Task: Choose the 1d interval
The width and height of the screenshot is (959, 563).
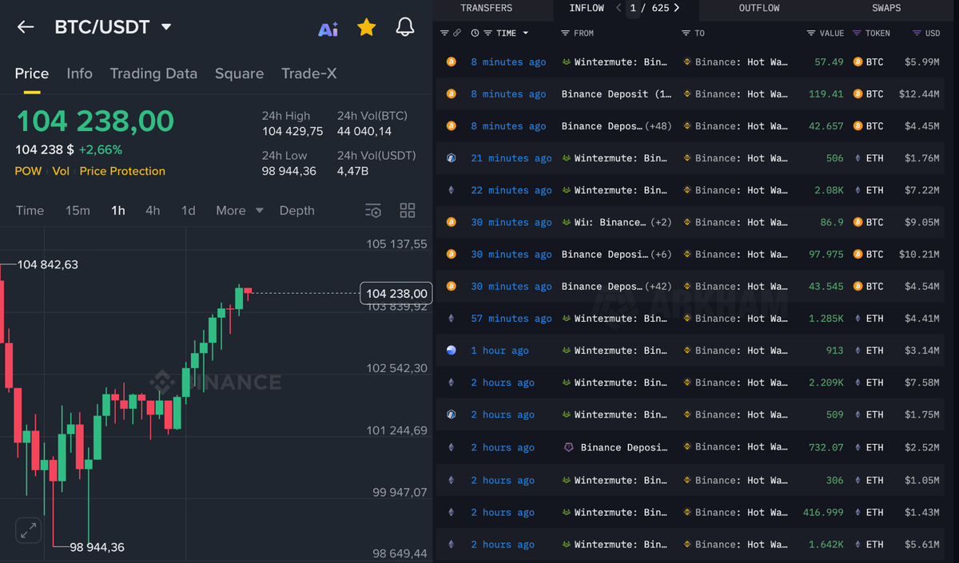Action: (x=188, y=211)
